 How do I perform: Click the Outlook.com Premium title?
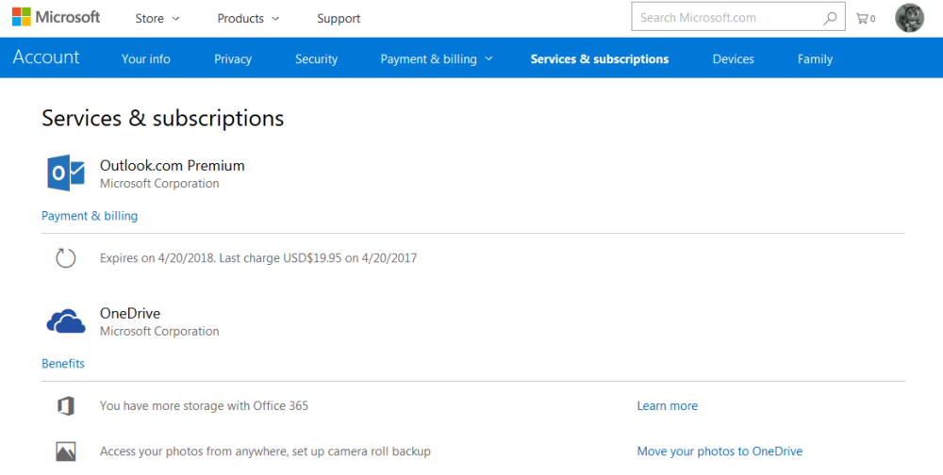click(x=172, y=165)
